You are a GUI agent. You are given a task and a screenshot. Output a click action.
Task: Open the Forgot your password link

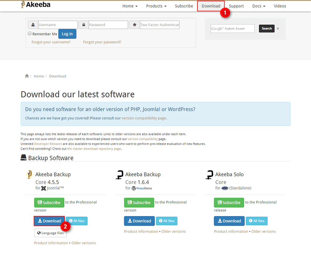pos(102,42)
